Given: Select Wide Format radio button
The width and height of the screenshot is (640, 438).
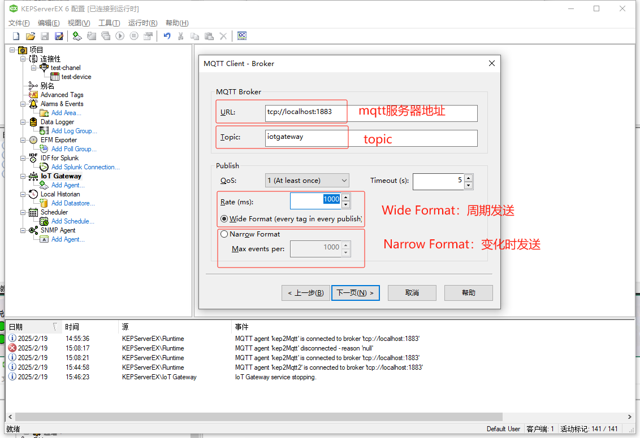Looking at the screenshot, I should pyautogui.click(x=224, y=219).
